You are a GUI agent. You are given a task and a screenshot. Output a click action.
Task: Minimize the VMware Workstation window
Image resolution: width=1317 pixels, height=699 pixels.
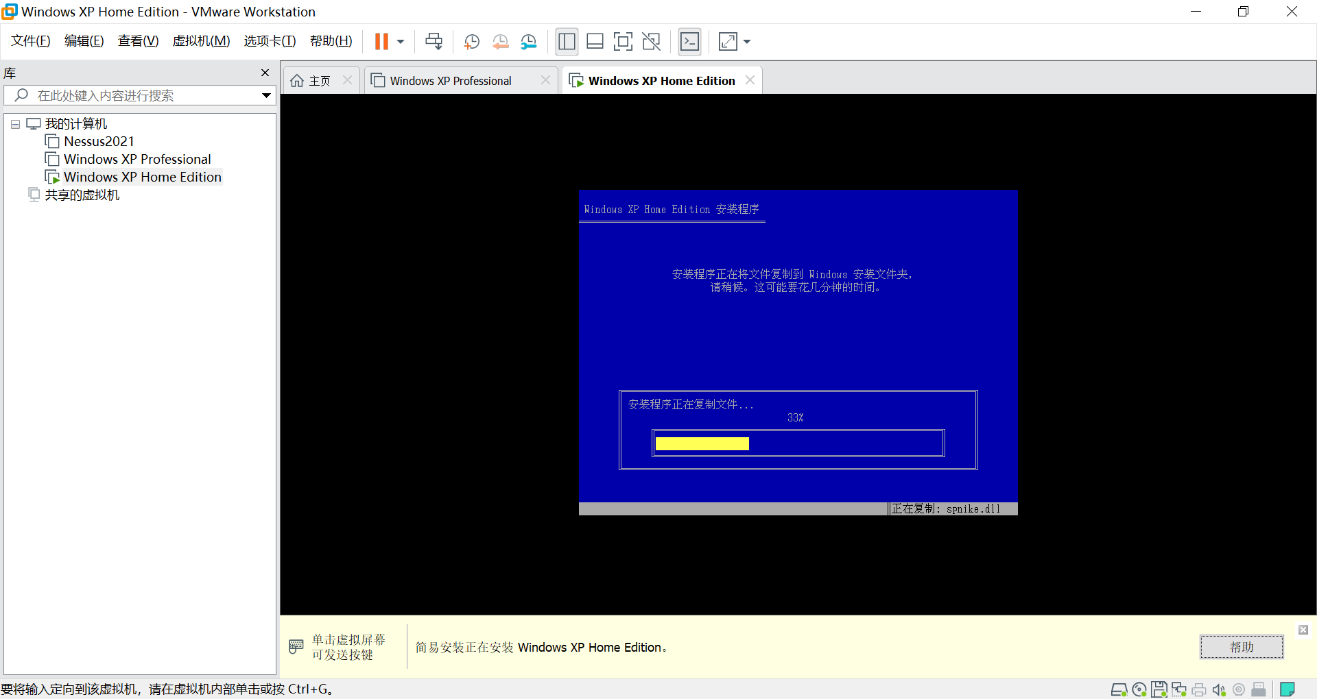coord(1196,12)
